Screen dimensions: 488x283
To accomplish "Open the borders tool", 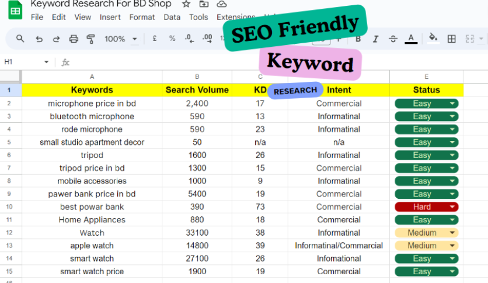I will pyautogui.click(x=451, y=39).
